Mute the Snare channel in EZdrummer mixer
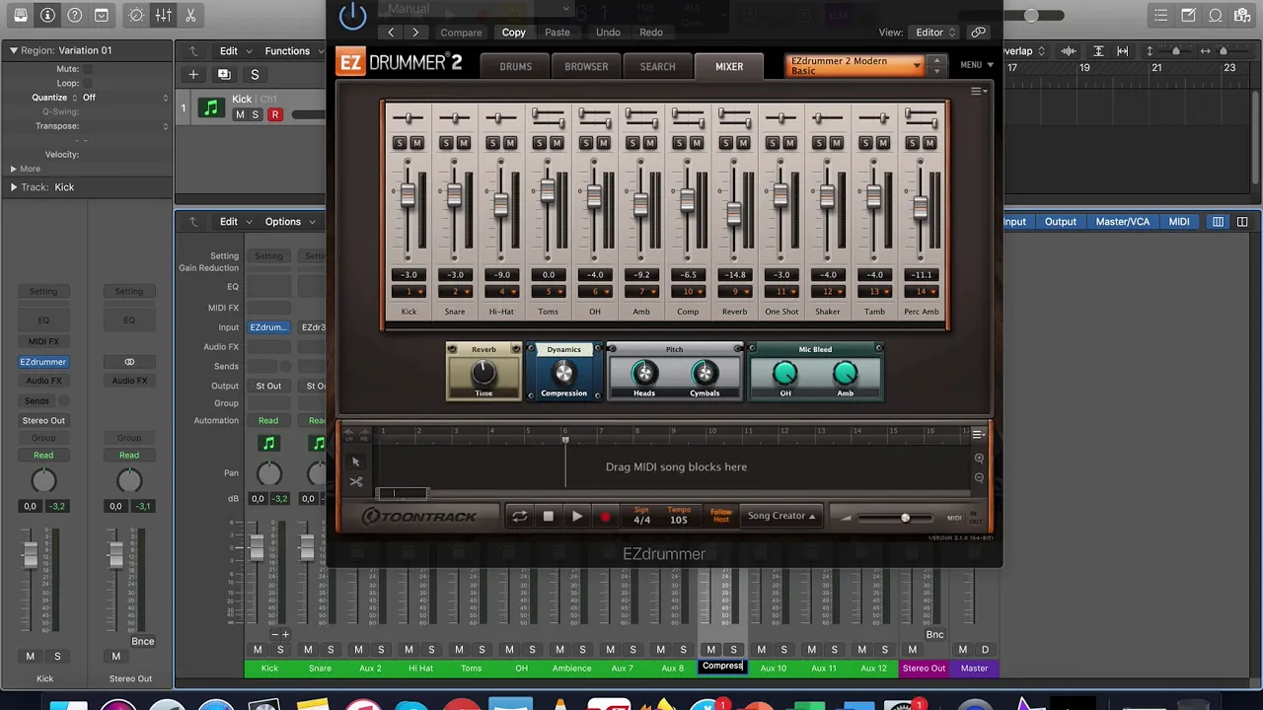Viewport: 1263px width, 710px height. pos(464,143)
